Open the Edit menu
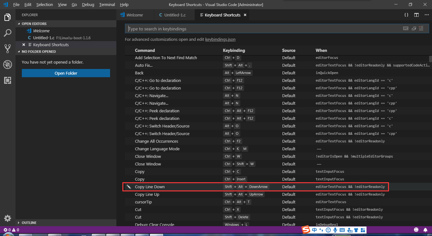432x236 pixels. [x=28, y=4]
